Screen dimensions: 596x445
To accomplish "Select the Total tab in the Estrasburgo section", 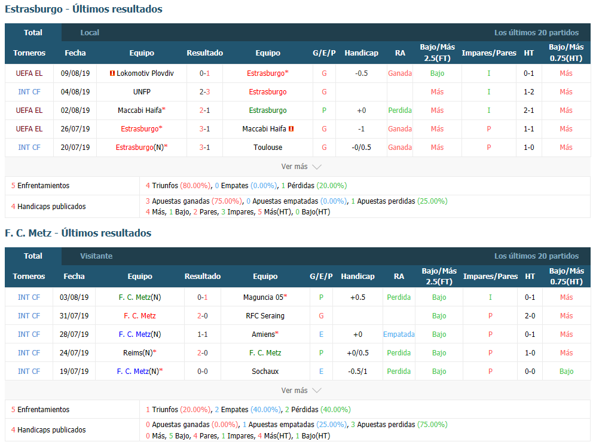I will (33, 33).
